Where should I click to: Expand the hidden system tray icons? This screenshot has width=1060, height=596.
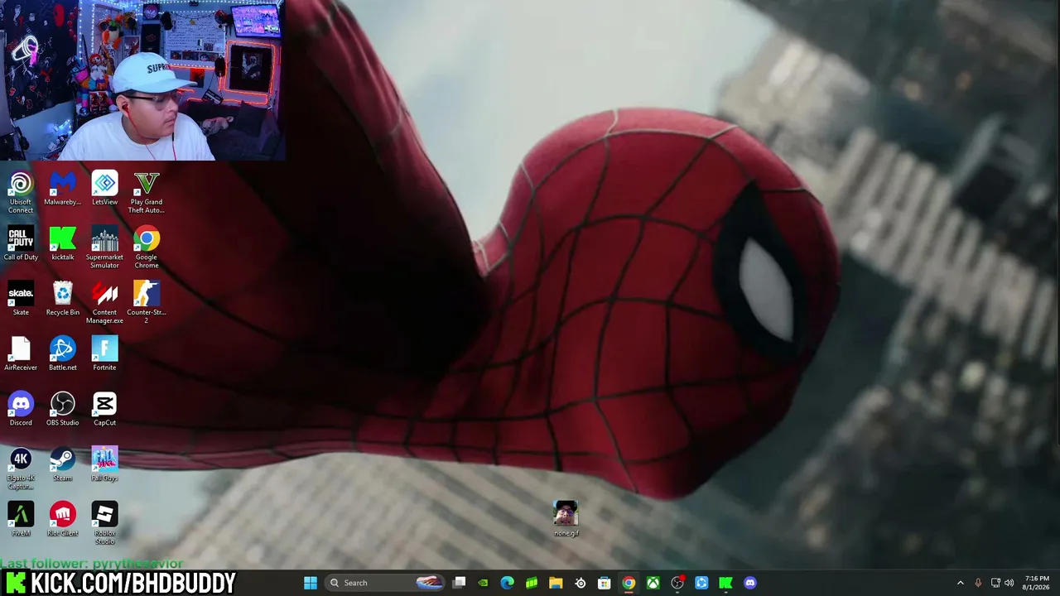[x=961, y=583]
